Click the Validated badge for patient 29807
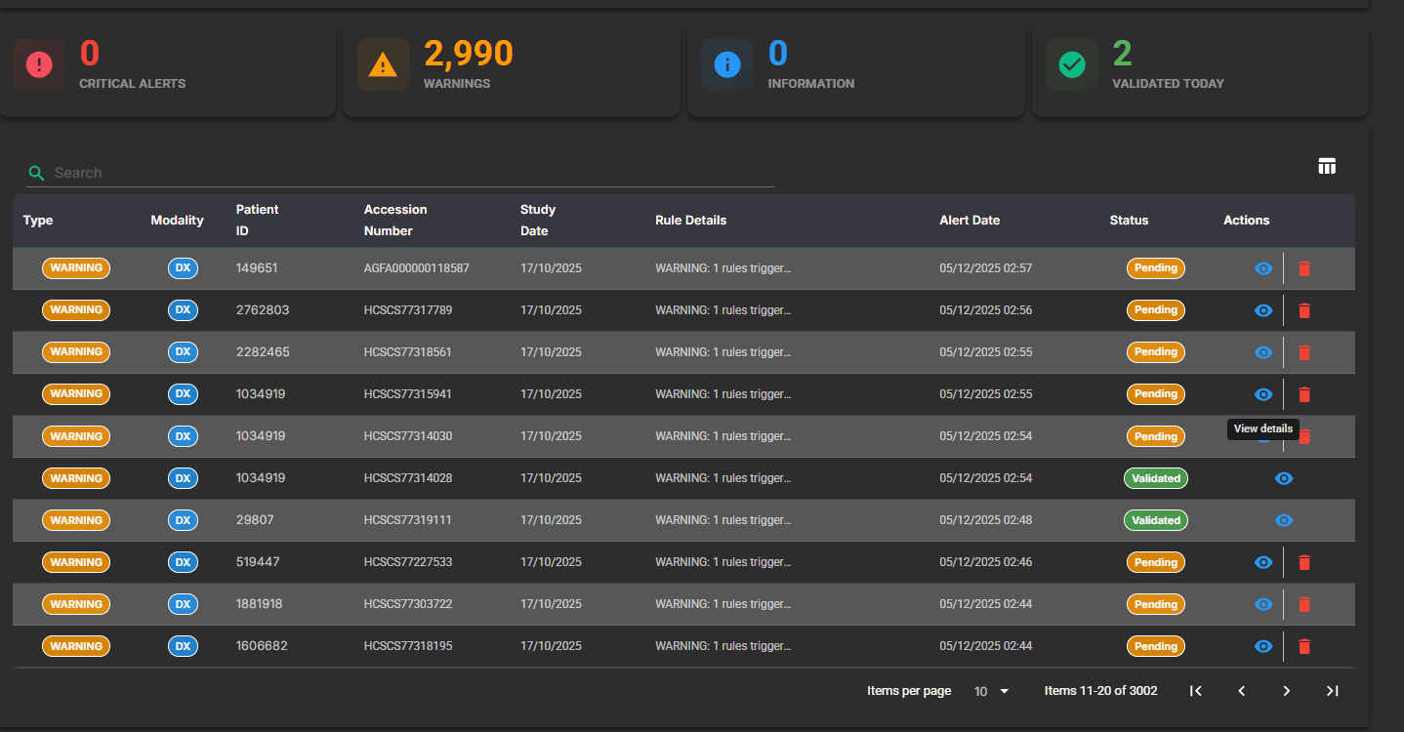 1156,520
